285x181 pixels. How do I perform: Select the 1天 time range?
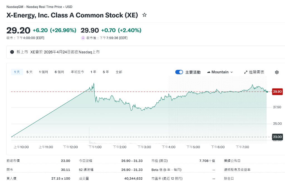point(17,72)
